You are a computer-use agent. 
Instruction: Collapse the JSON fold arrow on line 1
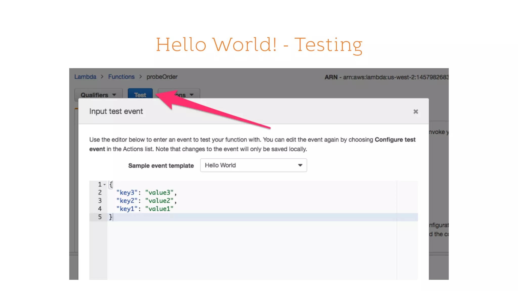click(104, 185)
